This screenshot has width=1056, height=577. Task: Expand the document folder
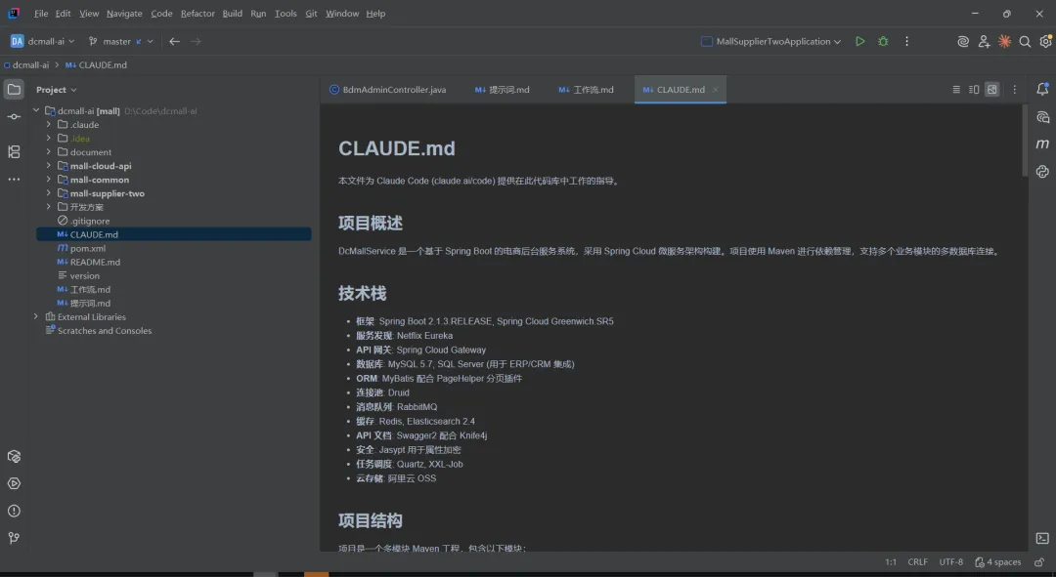click(49, 152)
